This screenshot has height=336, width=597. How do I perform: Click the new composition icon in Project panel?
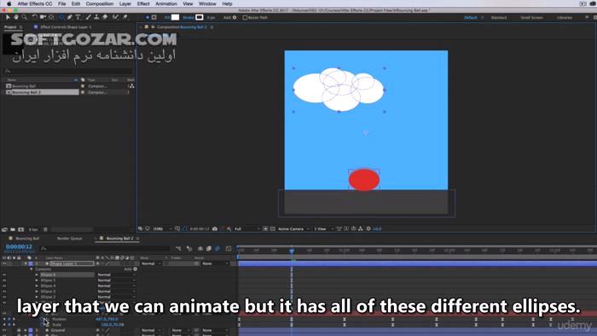click(x=21, y=229)
